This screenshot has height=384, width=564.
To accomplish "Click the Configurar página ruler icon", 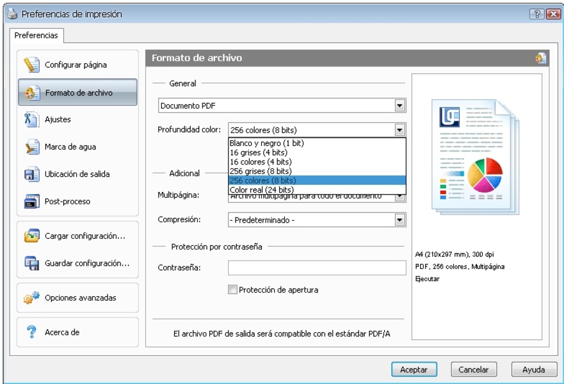I will 32,65.
